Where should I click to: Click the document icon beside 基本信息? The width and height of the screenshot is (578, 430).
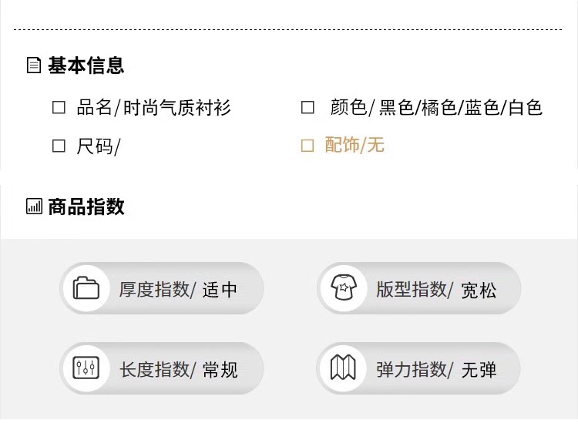tap(33, 66)
